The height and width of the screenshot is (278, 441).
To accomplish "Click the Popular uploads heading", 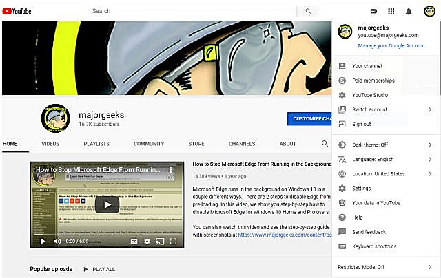I will (x=51, y=269).
